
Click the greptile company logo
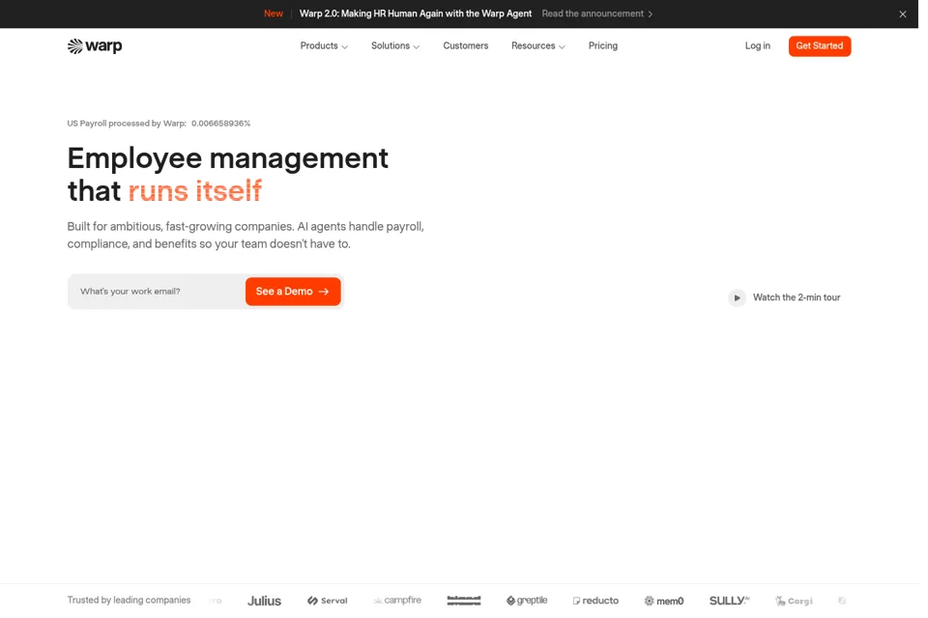(527, 601)
